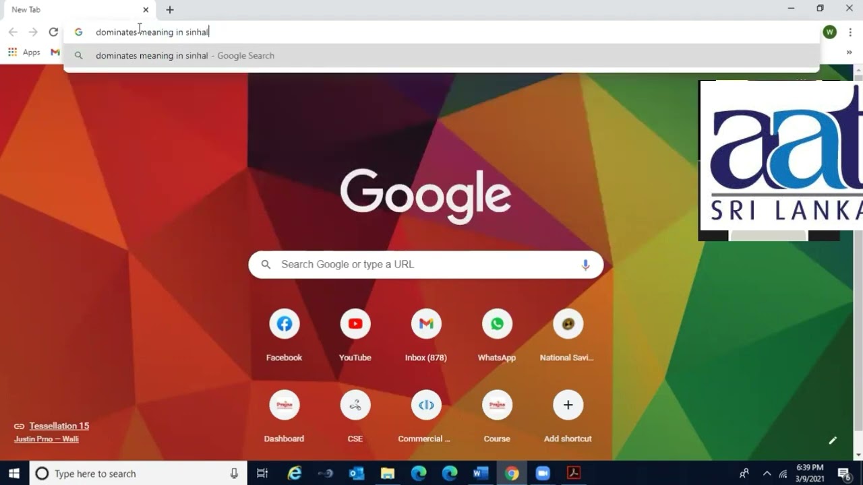Viewport: 863px width, 485px height.
Task: Expand hidden bookmarks with double chevron
Action: [x=849, y=52]
